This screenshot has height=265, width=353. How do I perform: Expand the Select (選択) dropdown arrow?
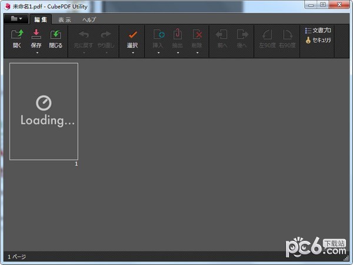pos(133,53)
